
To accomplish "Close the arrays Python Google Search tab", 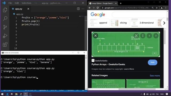I will 116,3.
